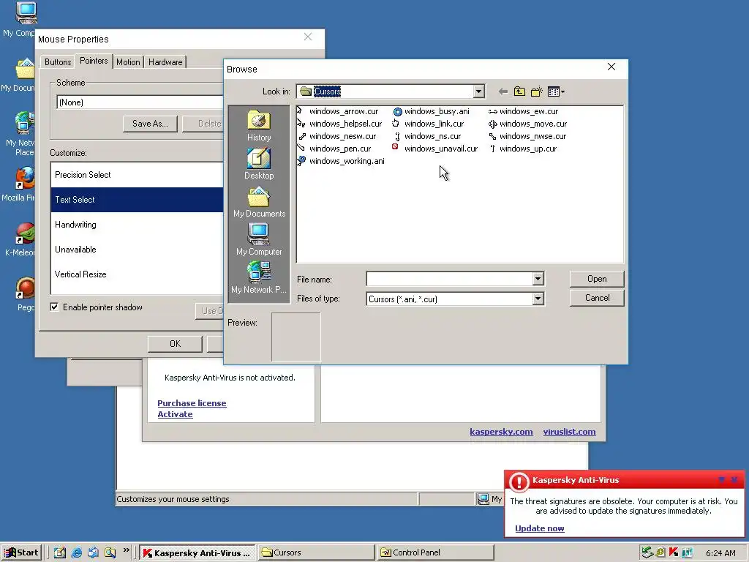Open the viruslist.com link

569,432
